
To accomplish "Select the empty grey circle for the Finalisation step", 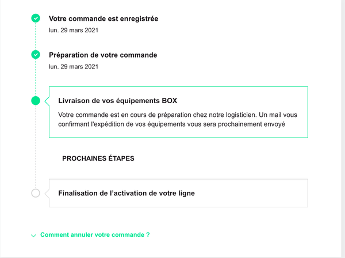I will point(36,193).
